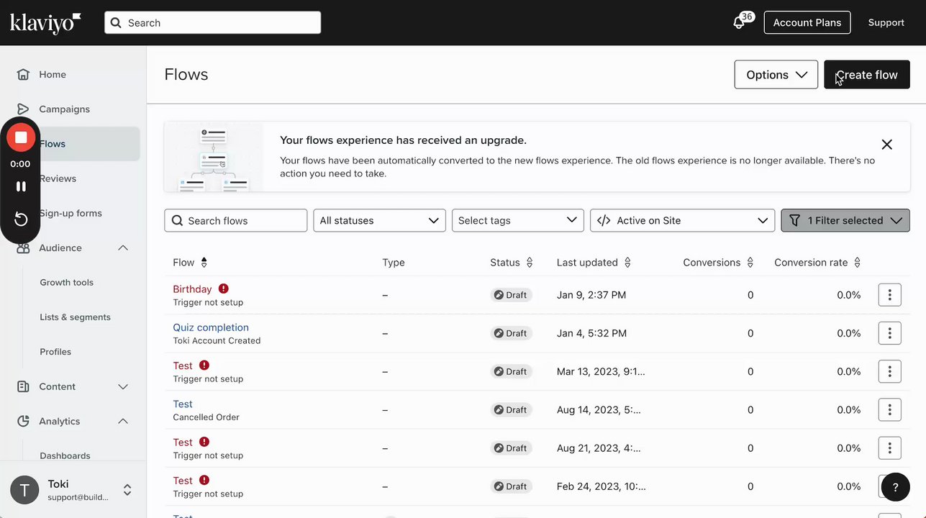926x518 pixels.
Task: Open Lists & segments in sidebar
Action: 75,317
